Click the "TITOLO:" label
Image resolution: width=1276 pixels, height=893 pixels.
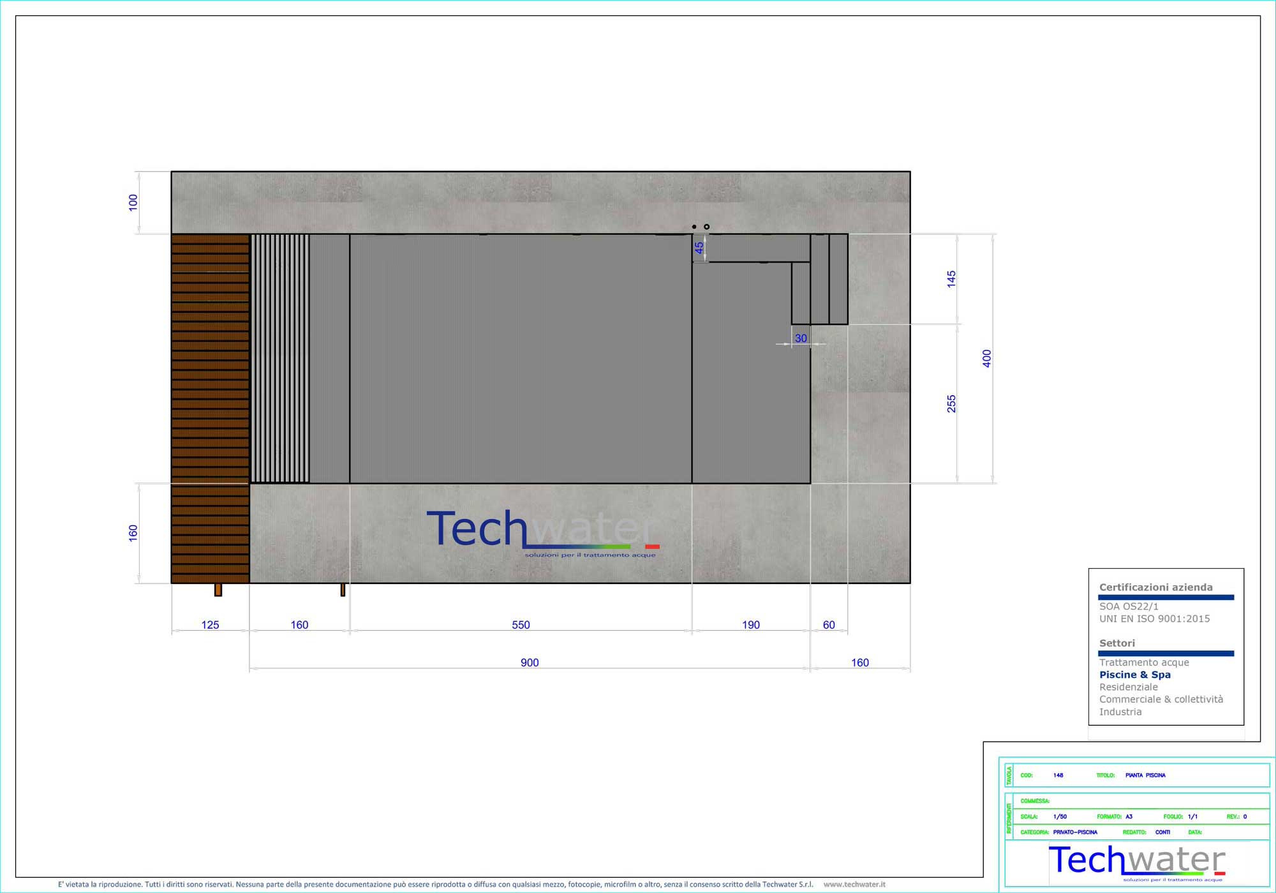[x=1106, y=776]
